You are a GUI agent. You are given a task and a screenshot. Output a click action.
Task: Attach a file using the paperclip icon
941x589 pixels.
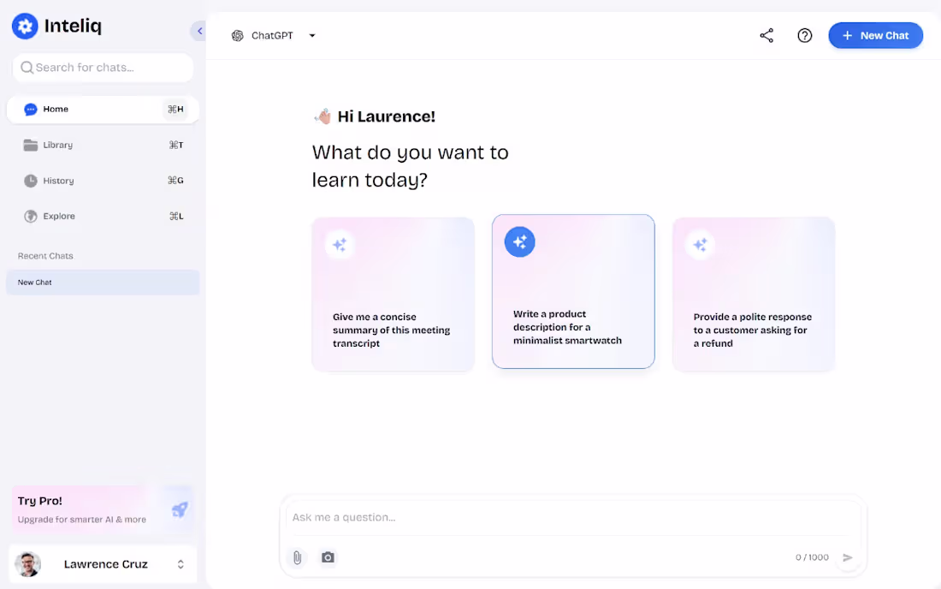(297, 557)
